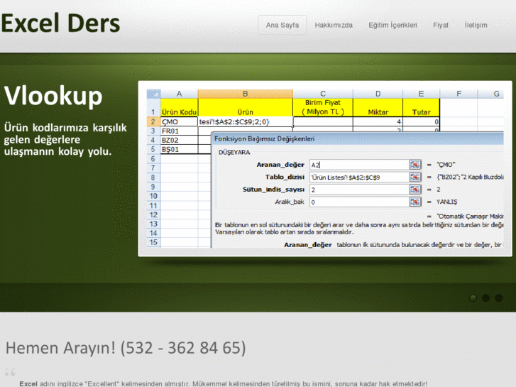Click cell A2 containing ÇMO
The height and width of the screenshot is (387, 516).
click(180, 122)
